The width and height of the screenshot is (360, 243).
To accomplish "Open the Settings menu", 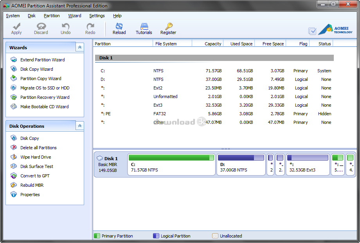I will pos(97,16).
